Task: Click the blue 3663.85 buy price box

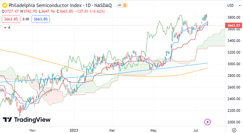Action: click(x=41, y=19)
